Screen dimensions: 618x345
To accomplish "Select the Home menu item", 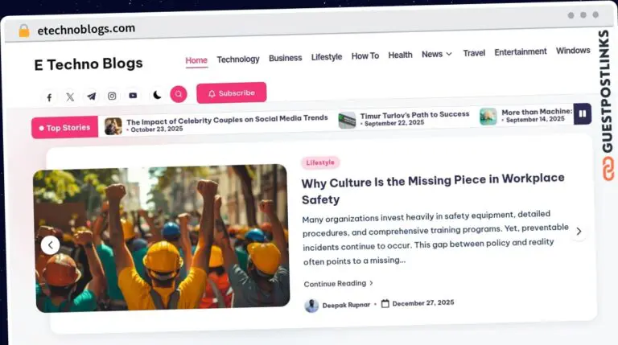I will [196, 60].
